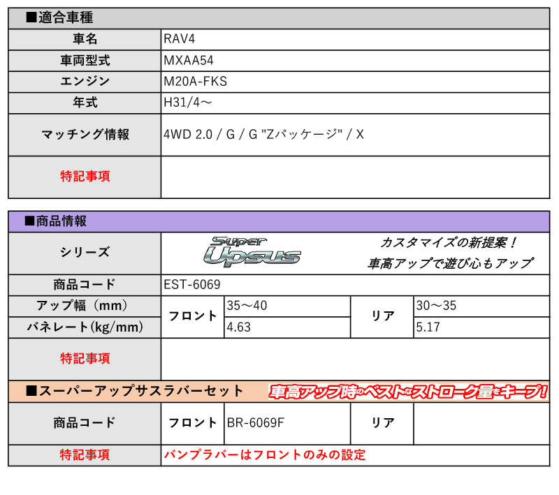Click the BR-6069F rubber set code
The width and height of the screenshot is (559, 495).
(256, 422)
